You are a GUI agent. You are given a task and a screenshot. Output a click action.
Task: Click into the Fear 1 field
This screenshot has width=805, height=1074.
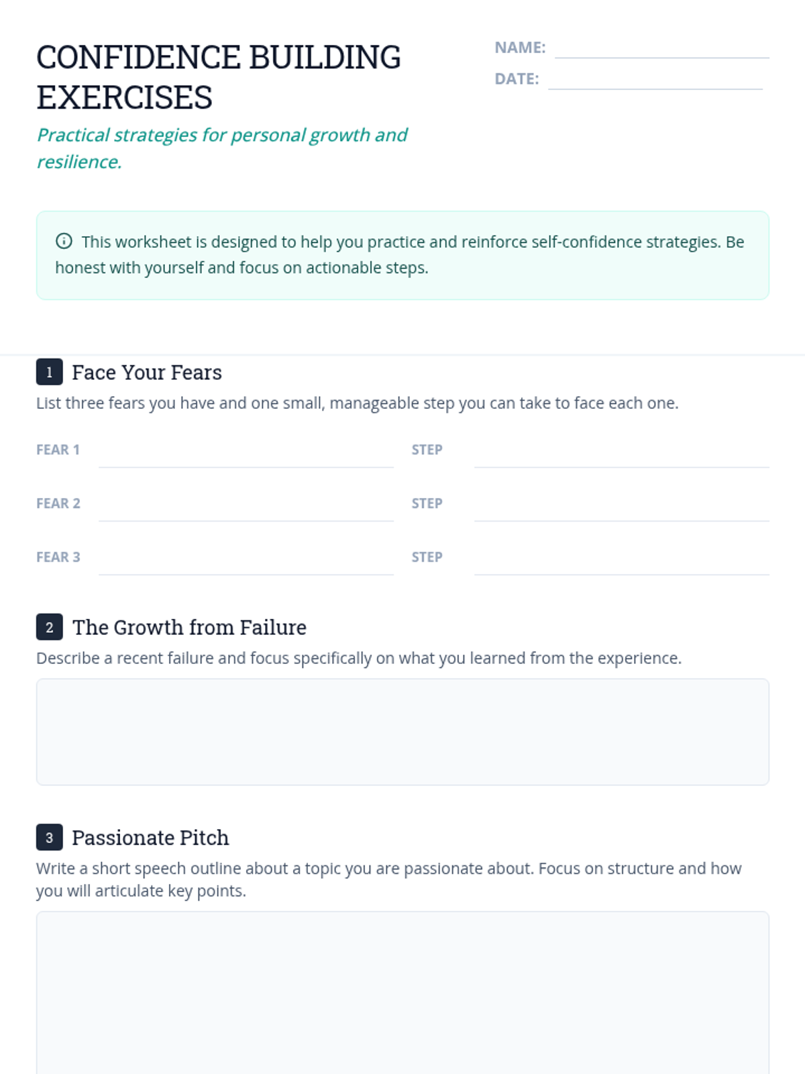click(246, 454)
